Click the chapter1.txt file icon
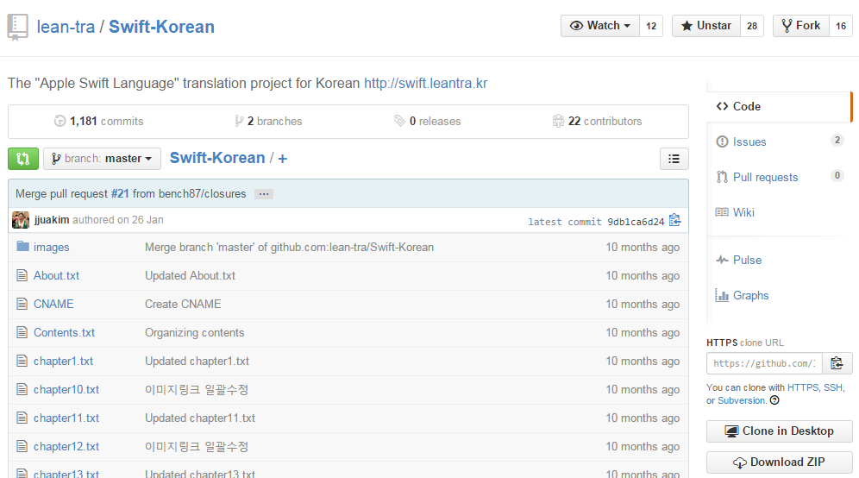Screen dimensions: 859x478 click(22, 361)
